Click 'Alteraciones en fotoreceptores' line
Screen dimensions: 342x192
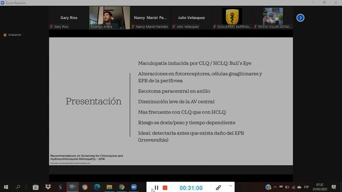point(200,77)
